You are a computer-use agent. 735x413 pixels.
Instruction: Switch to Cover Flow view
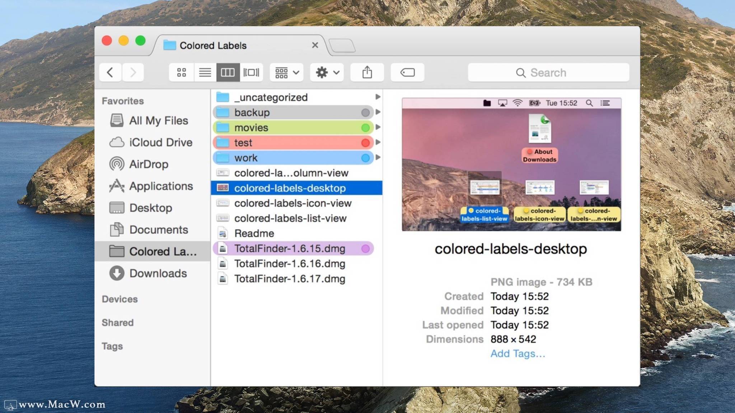[251, 73]
